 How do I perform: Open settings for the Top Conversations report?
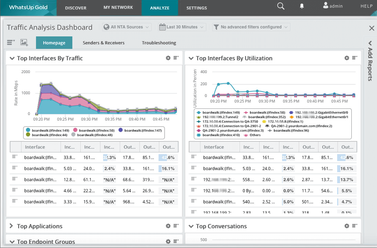tap(346, 226)
